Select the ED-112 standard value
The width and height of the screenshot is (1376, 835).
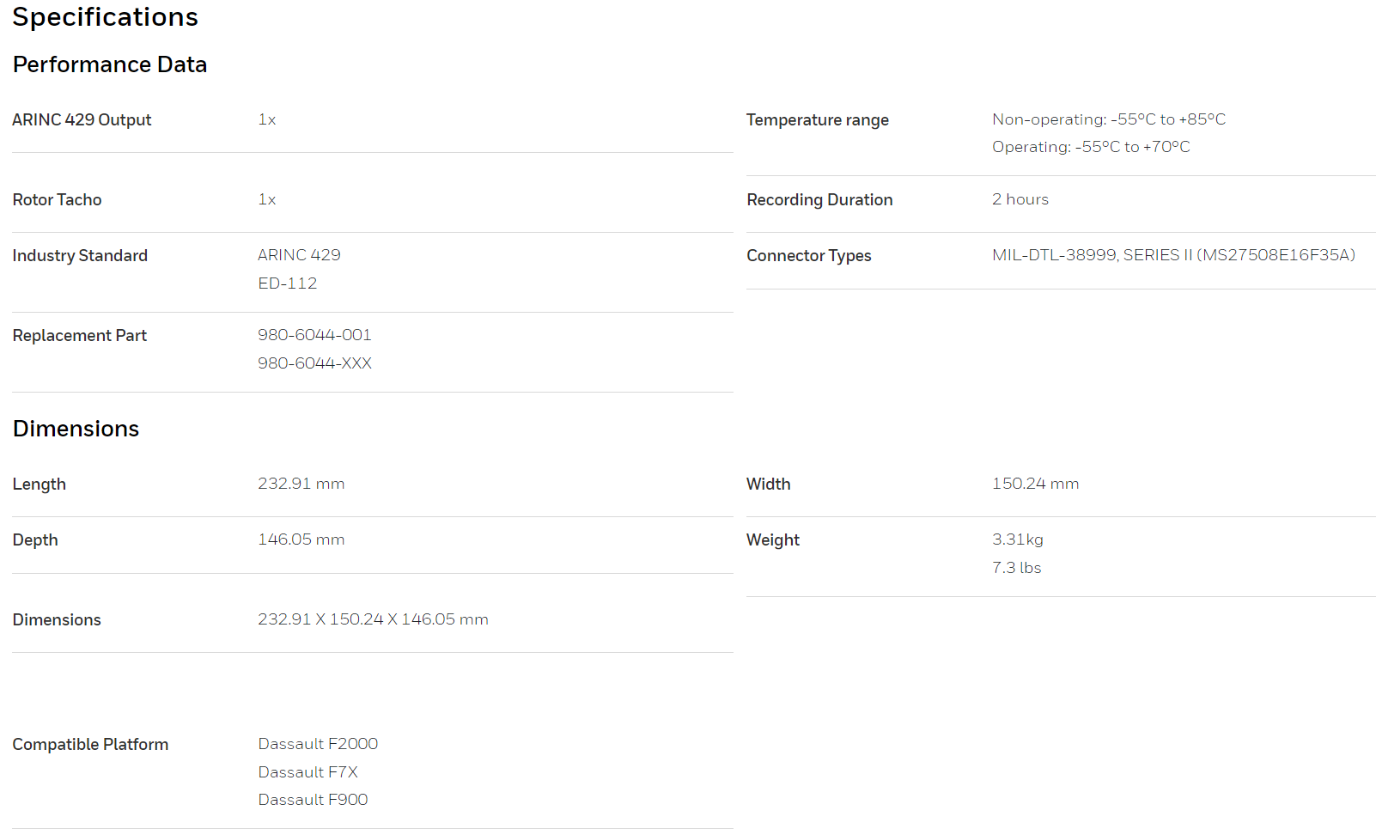pyautogui.click(x=288, y=283)
